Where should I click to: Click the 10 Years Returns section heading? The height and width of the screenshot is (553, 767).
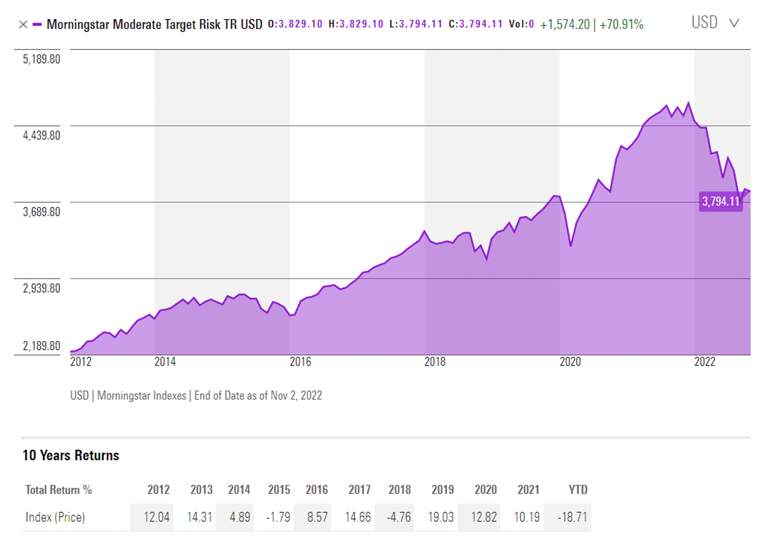click(x=71, y=456)
